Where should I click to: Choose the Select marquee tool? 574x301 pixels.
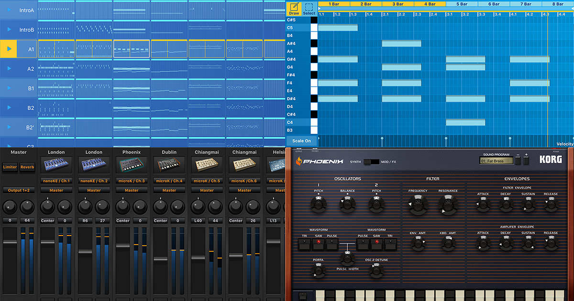[309, 9]
